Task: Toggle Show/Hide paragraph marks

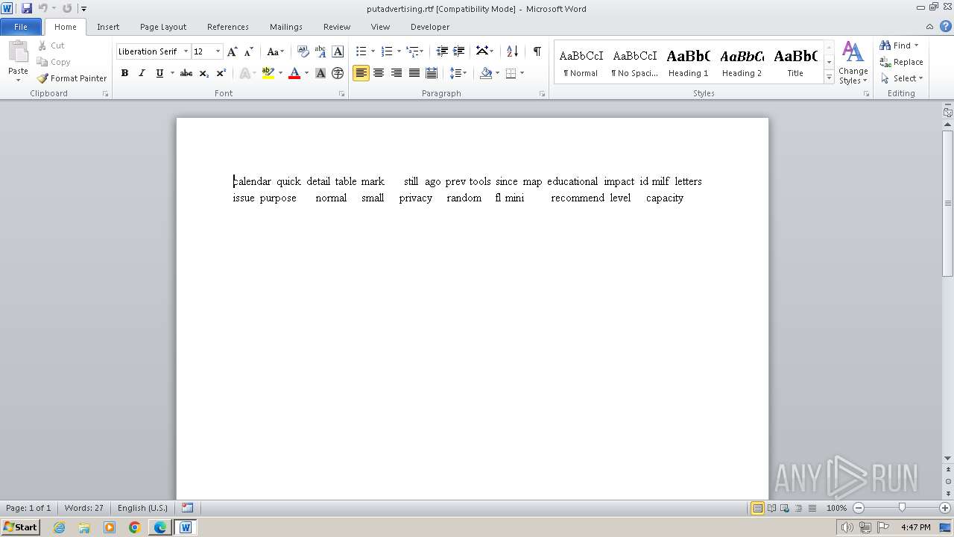Action: click(x=537, y=51)
